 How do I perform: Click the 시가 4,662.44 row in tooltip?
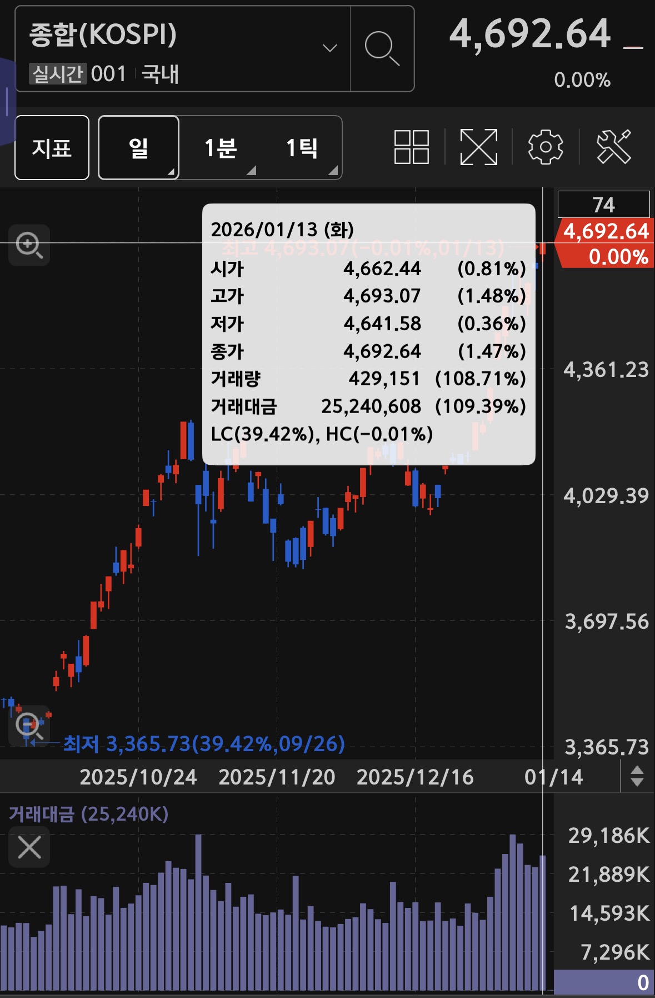coord(368,269)
